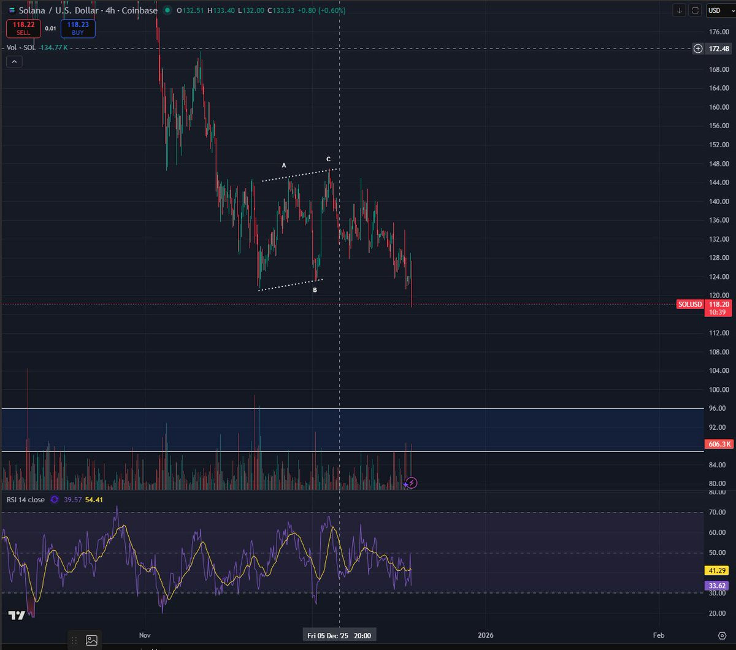Click the wave label C on chart
Viewport: 736px width, 650px height.
[x=329, y=159]
